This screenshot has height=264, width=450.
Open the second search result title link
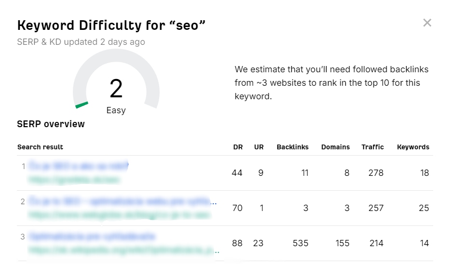tap(123, 201)
